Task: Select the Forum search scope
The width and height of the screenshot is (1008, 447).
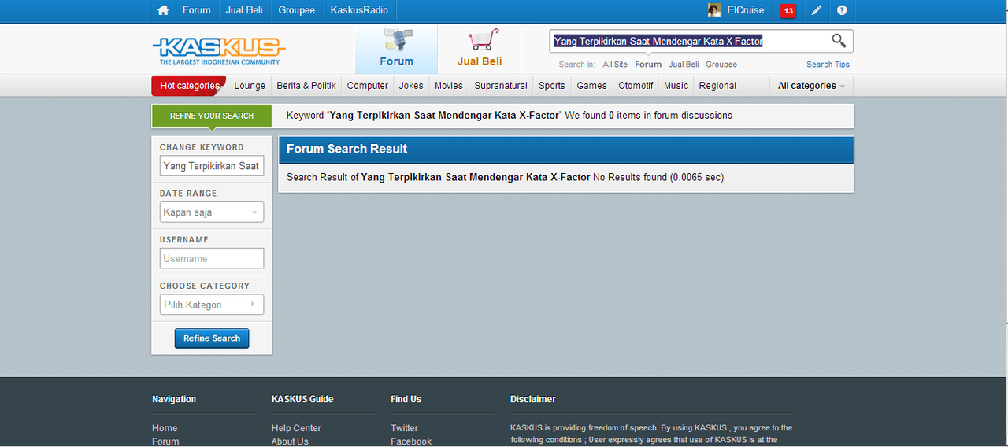Action: coord(648,65)
